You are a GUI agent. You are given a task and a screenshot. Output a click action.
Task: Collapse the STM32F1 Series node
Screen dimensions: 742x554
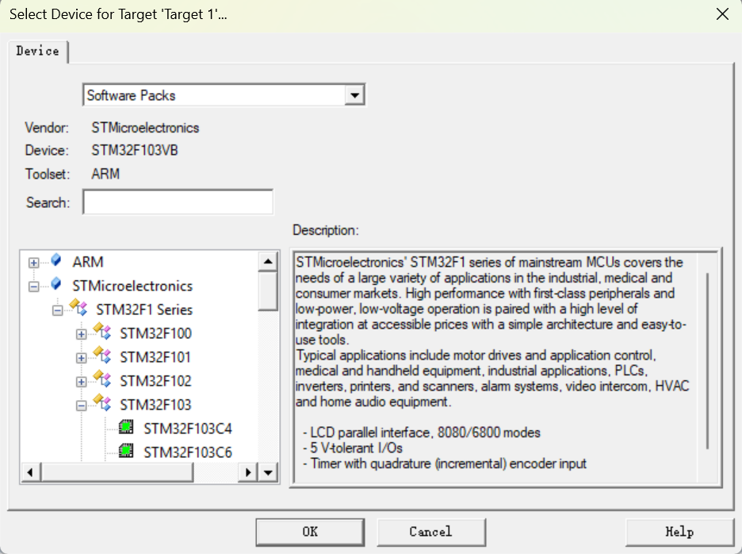[x=57, y=310]
